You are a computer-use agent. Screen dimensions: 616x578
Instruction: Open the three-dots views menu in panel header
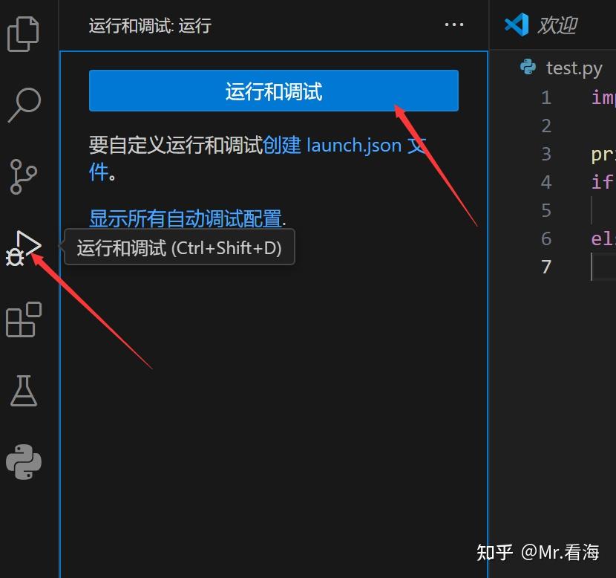tap(453, 25)
